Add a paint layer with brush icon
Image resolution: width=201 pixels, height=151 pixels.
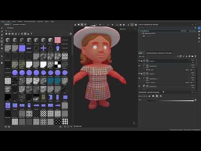tap(183, 56)
